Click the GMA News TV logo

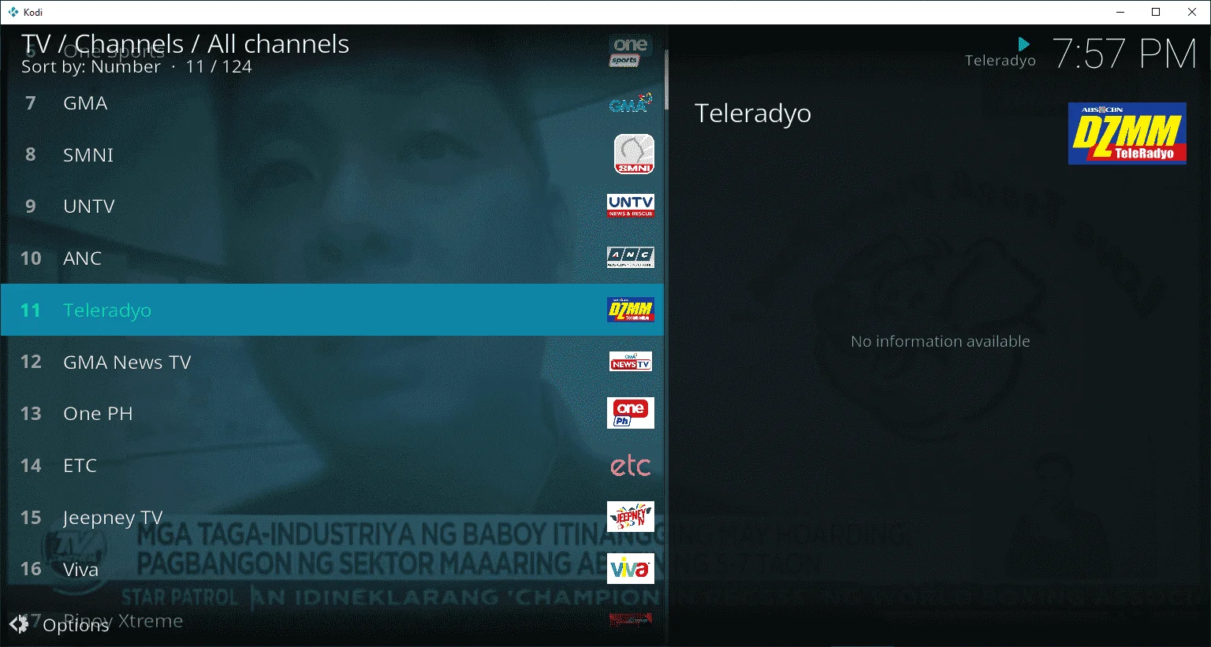coord(631,362)
